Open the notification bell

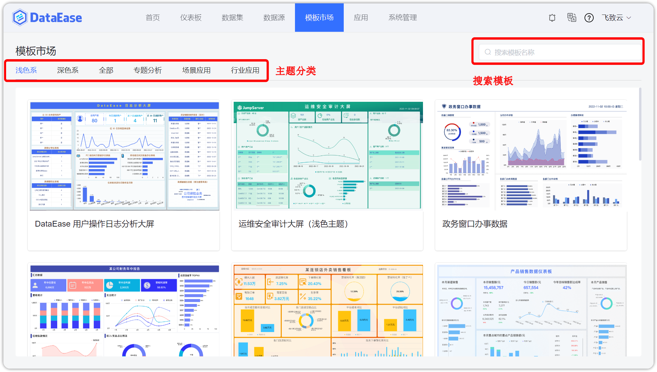[552, 18]
